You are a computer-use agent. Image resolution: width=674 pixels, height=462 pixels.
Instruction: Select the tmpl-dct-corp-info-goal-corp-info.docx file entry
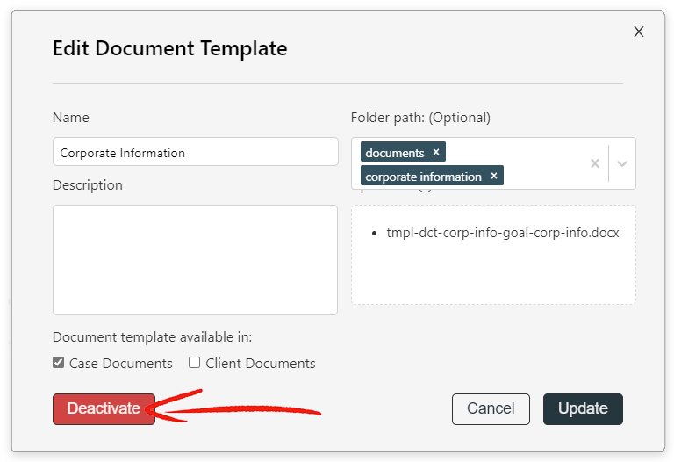503,233
